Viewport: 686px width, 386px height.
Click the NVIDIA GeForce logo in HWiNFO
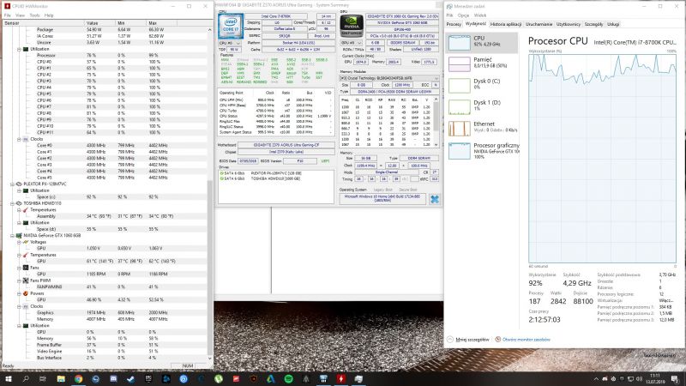click(352, 26)
